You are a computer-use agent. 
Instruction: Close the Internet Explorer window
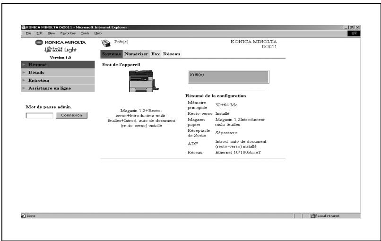coord(357,27)
